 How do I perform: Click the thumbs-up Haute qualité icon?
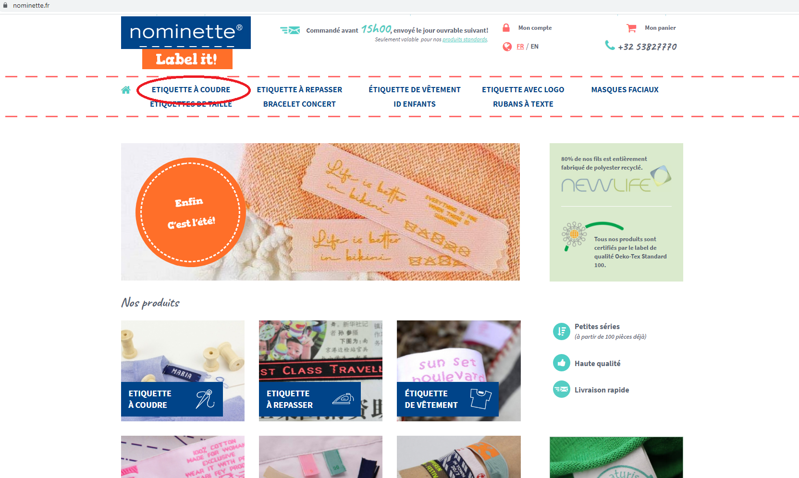pos(561,363)
